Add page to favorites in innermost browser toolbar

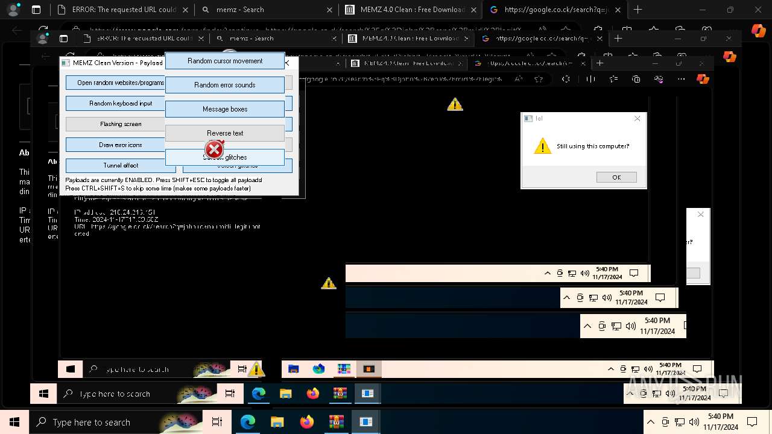[539, 79]
